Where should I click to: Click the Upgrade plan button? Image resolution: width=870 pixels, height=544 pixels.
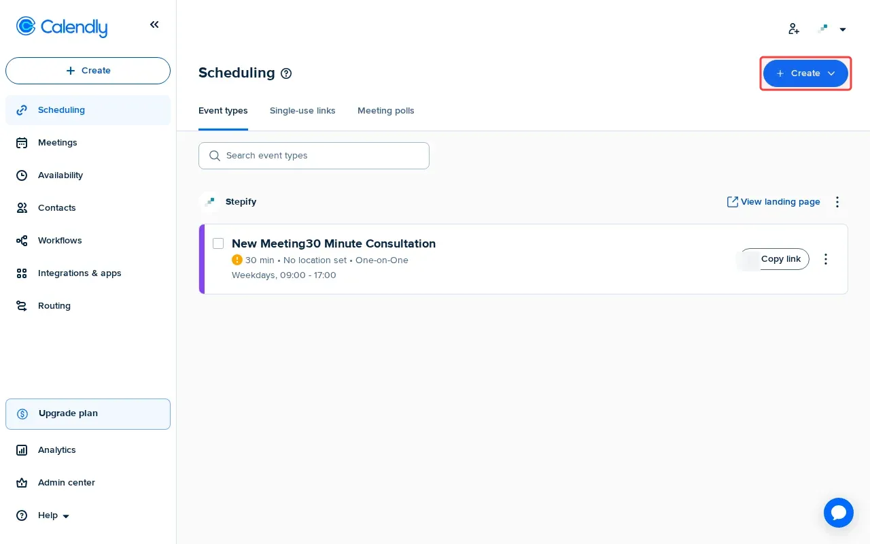[x=88, y=413]
